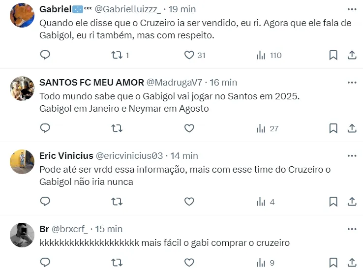Screen dimensions: 363x269
Task: Open more options on Eric Vinicius tweet
Action: tap(352, 155)
